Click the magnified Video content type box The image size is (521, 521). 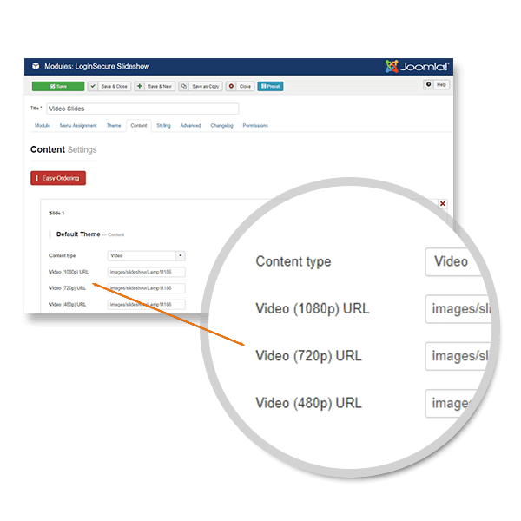click(455, 261)
